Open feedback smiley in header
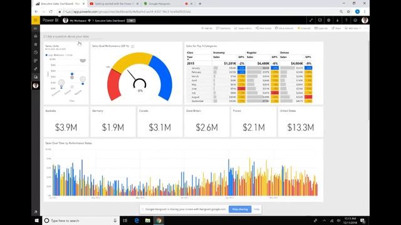This screenshot has height=225, width=401. [x=355, y=20]
